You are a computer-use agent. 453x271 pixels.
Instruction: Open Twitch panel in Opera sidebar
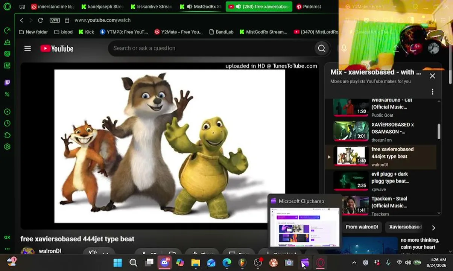(7, 82)
